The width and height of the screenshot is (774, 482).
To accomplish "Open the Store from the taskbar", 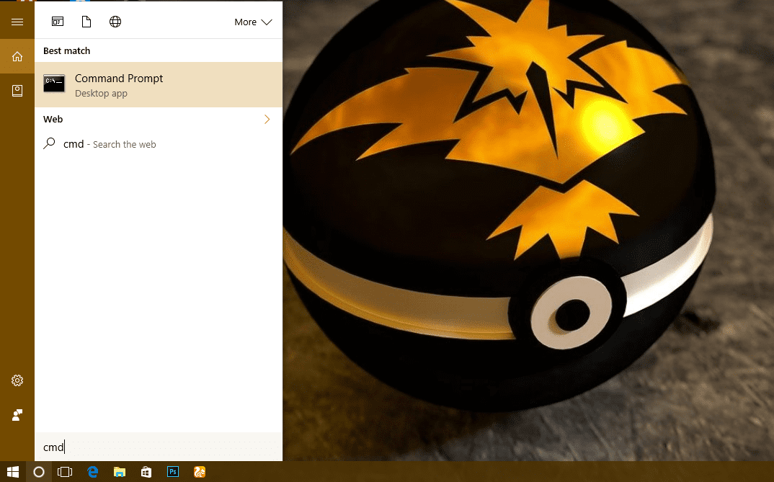I will [146, 472].
